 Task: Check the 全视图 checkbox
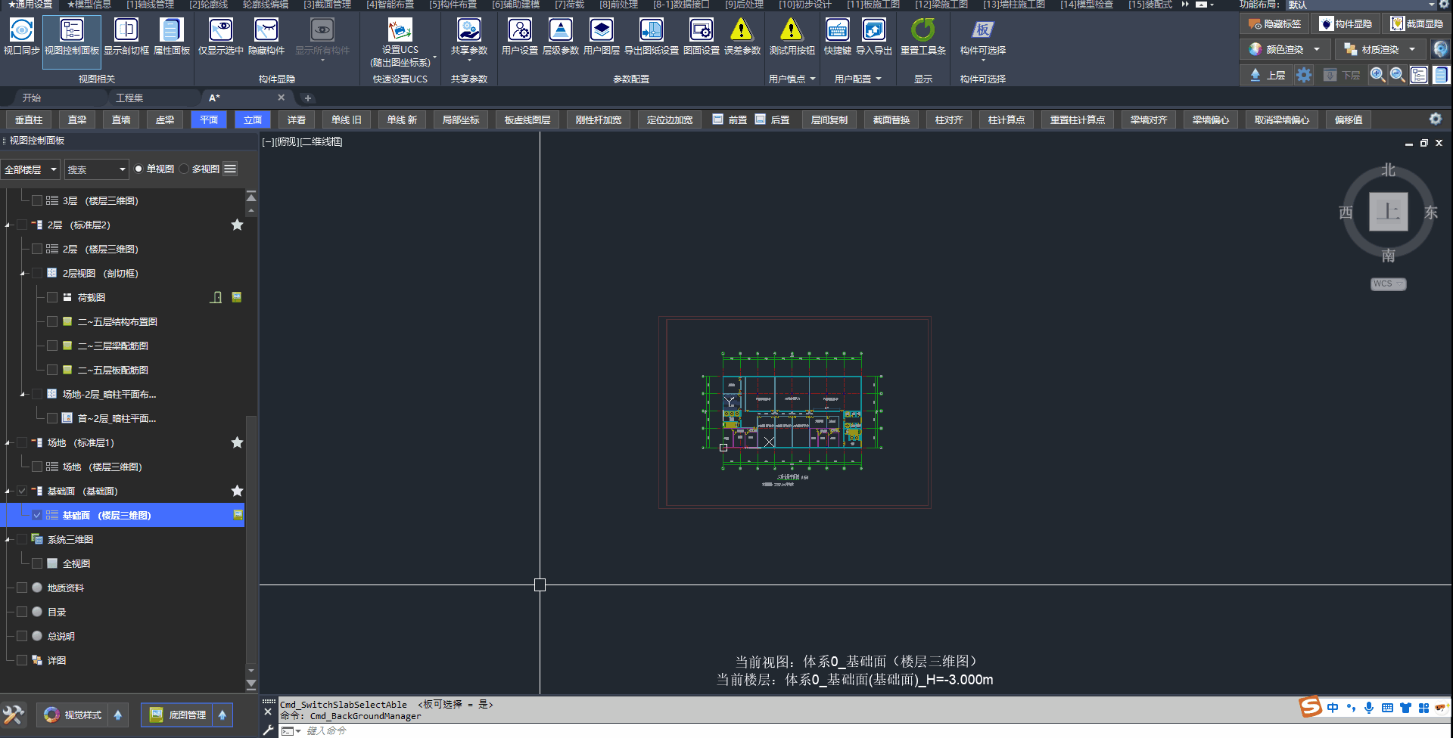pyautogui.click(x=37, y=564)
